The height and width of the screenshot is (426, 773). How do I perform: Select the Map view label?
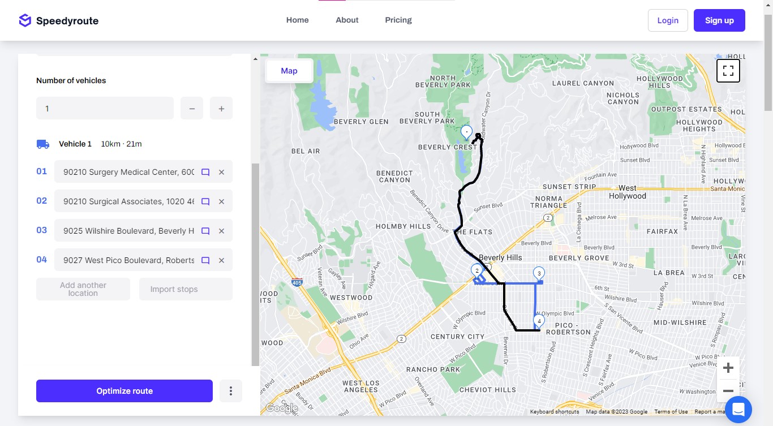(x=289, y=71)
